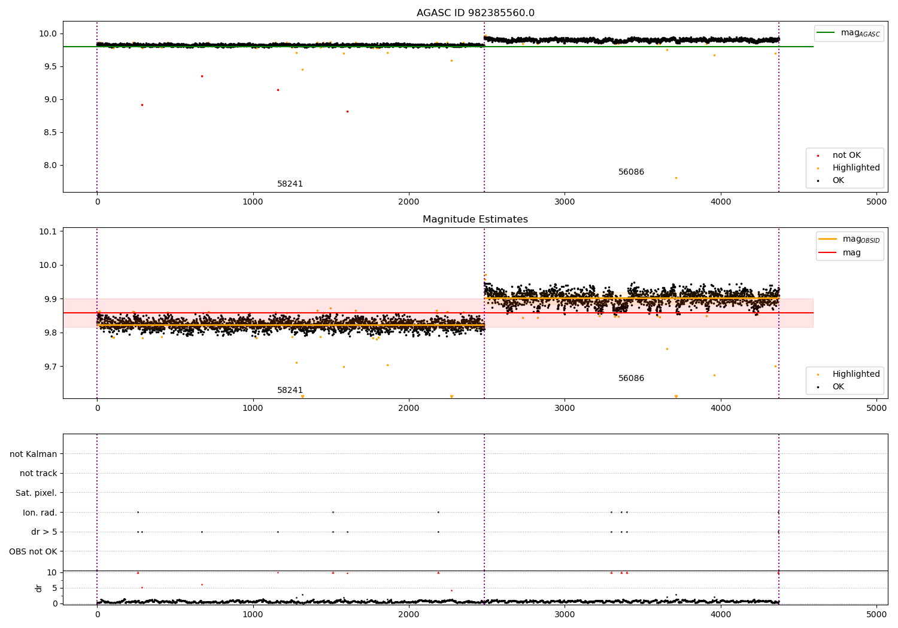Click the "not track" row label
Screen dimensions: 898x628
pyautogui.click(x=38, y=474)
